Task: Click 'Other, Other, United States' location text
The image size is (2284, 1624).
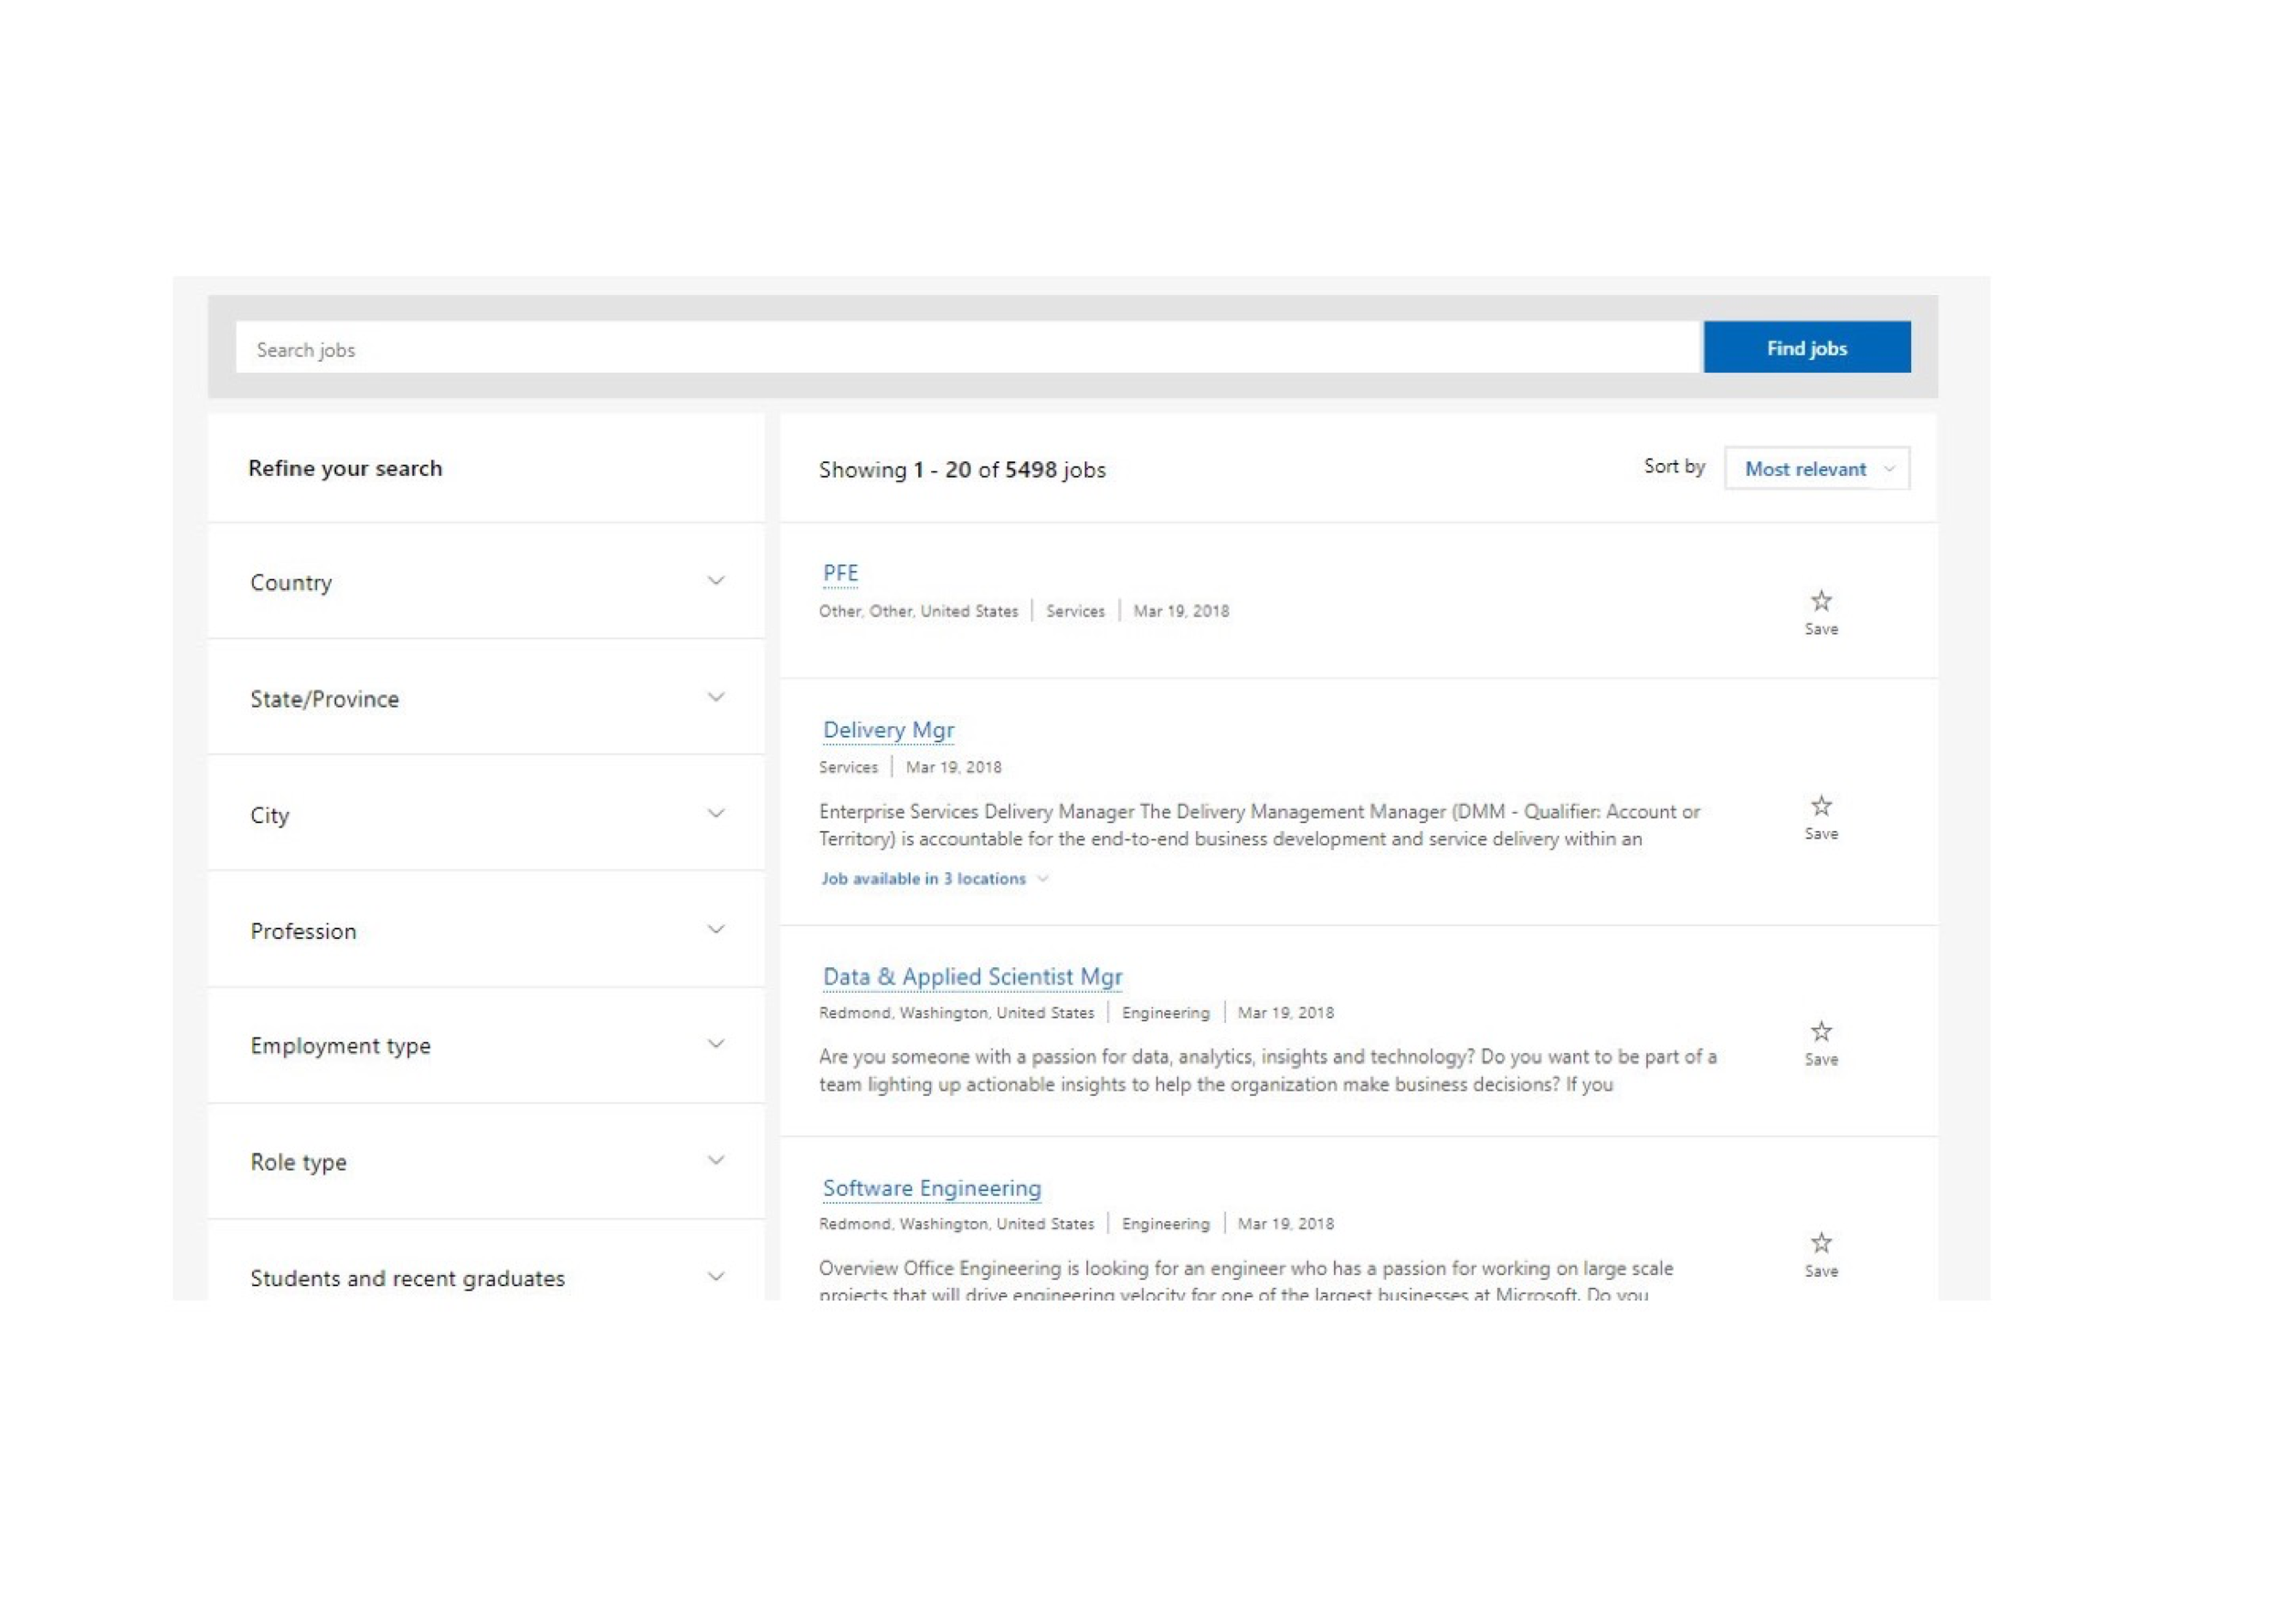Action: point(918,611)
